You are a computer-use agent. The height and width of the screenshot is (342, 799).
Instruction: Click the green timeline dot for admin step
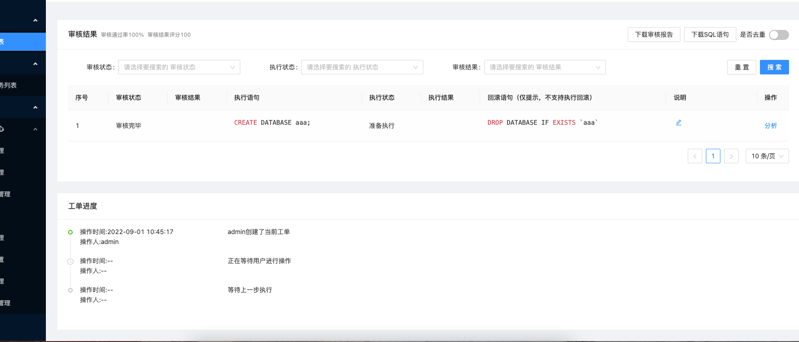[70, 232]
